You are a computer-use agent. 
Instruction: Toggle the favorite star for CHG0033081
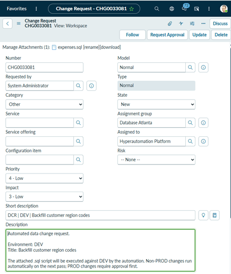click(132, 9)
